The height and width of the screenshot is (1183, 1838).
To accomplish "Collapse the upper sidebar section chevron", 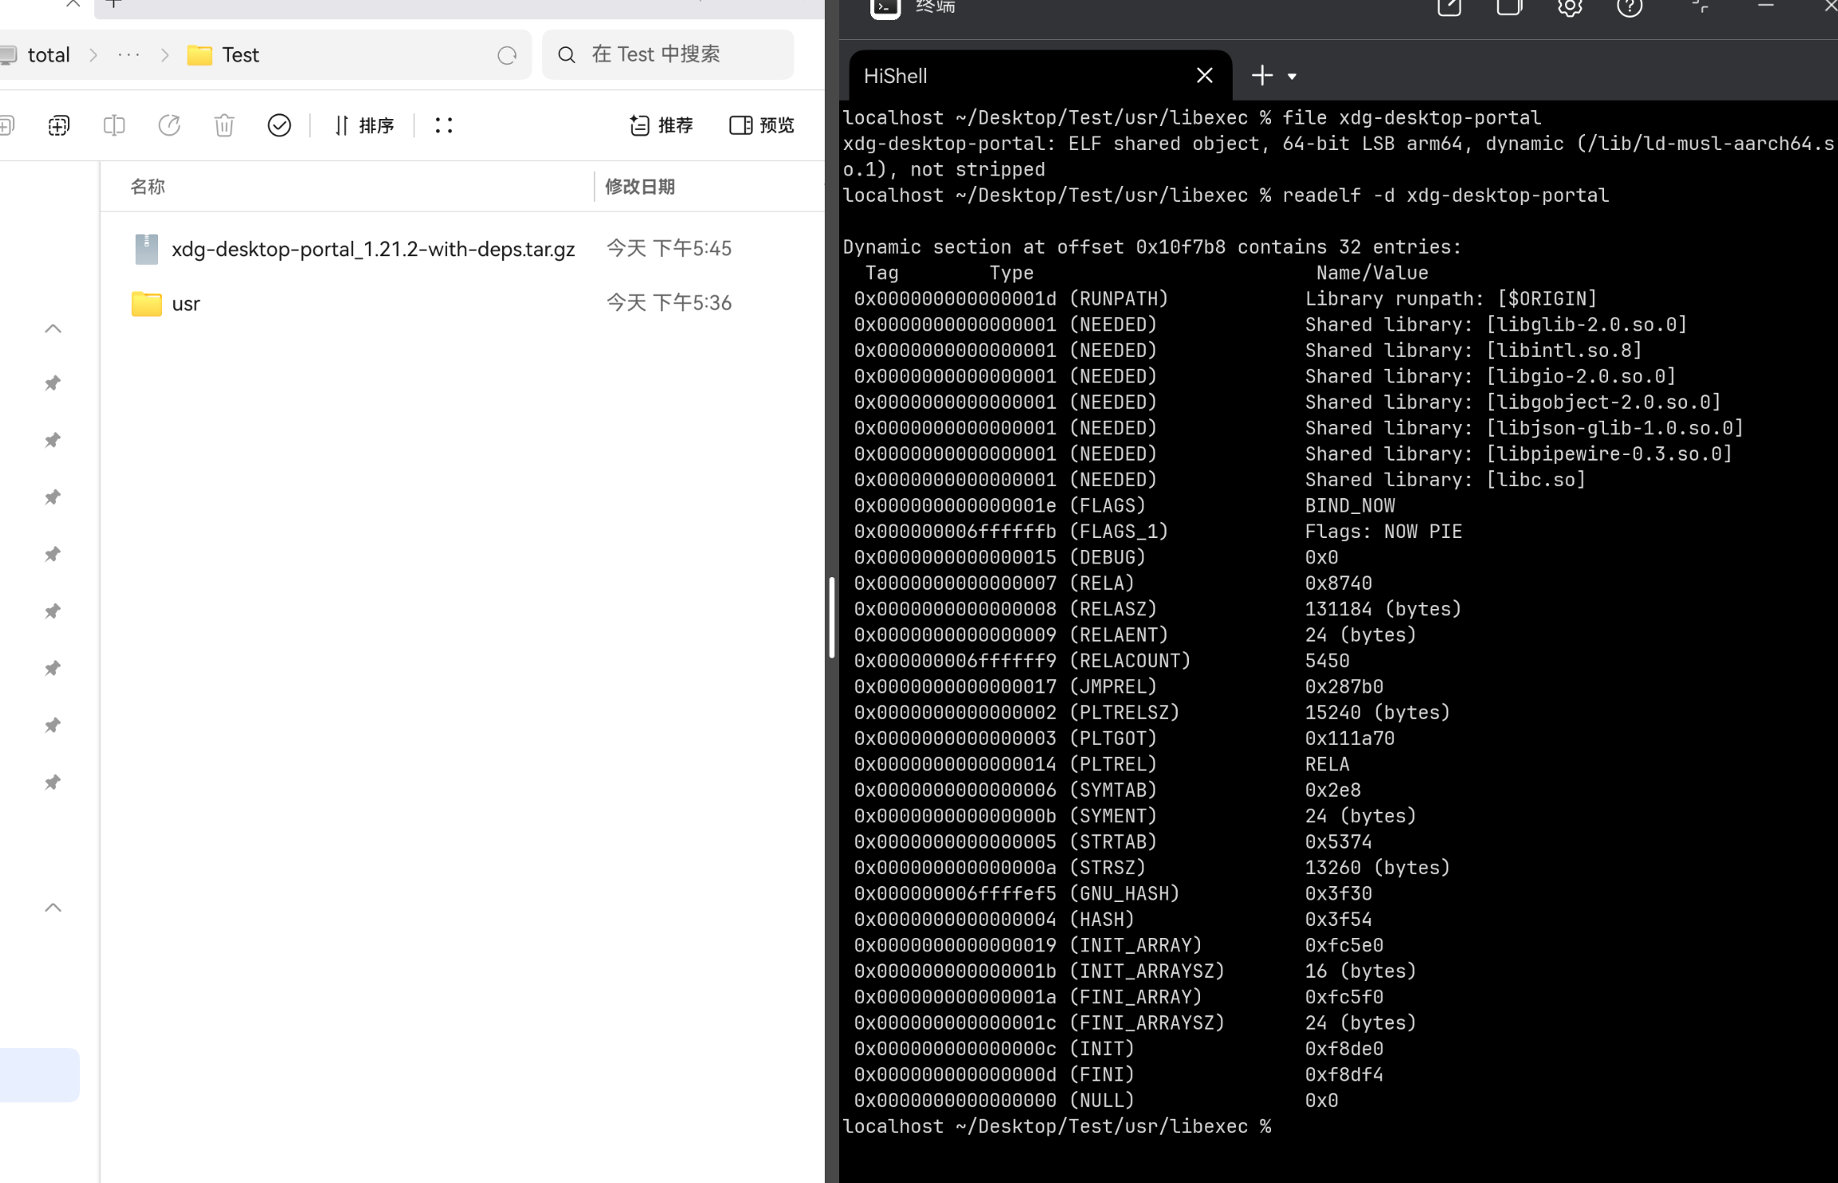I will [x=53, y=329].
